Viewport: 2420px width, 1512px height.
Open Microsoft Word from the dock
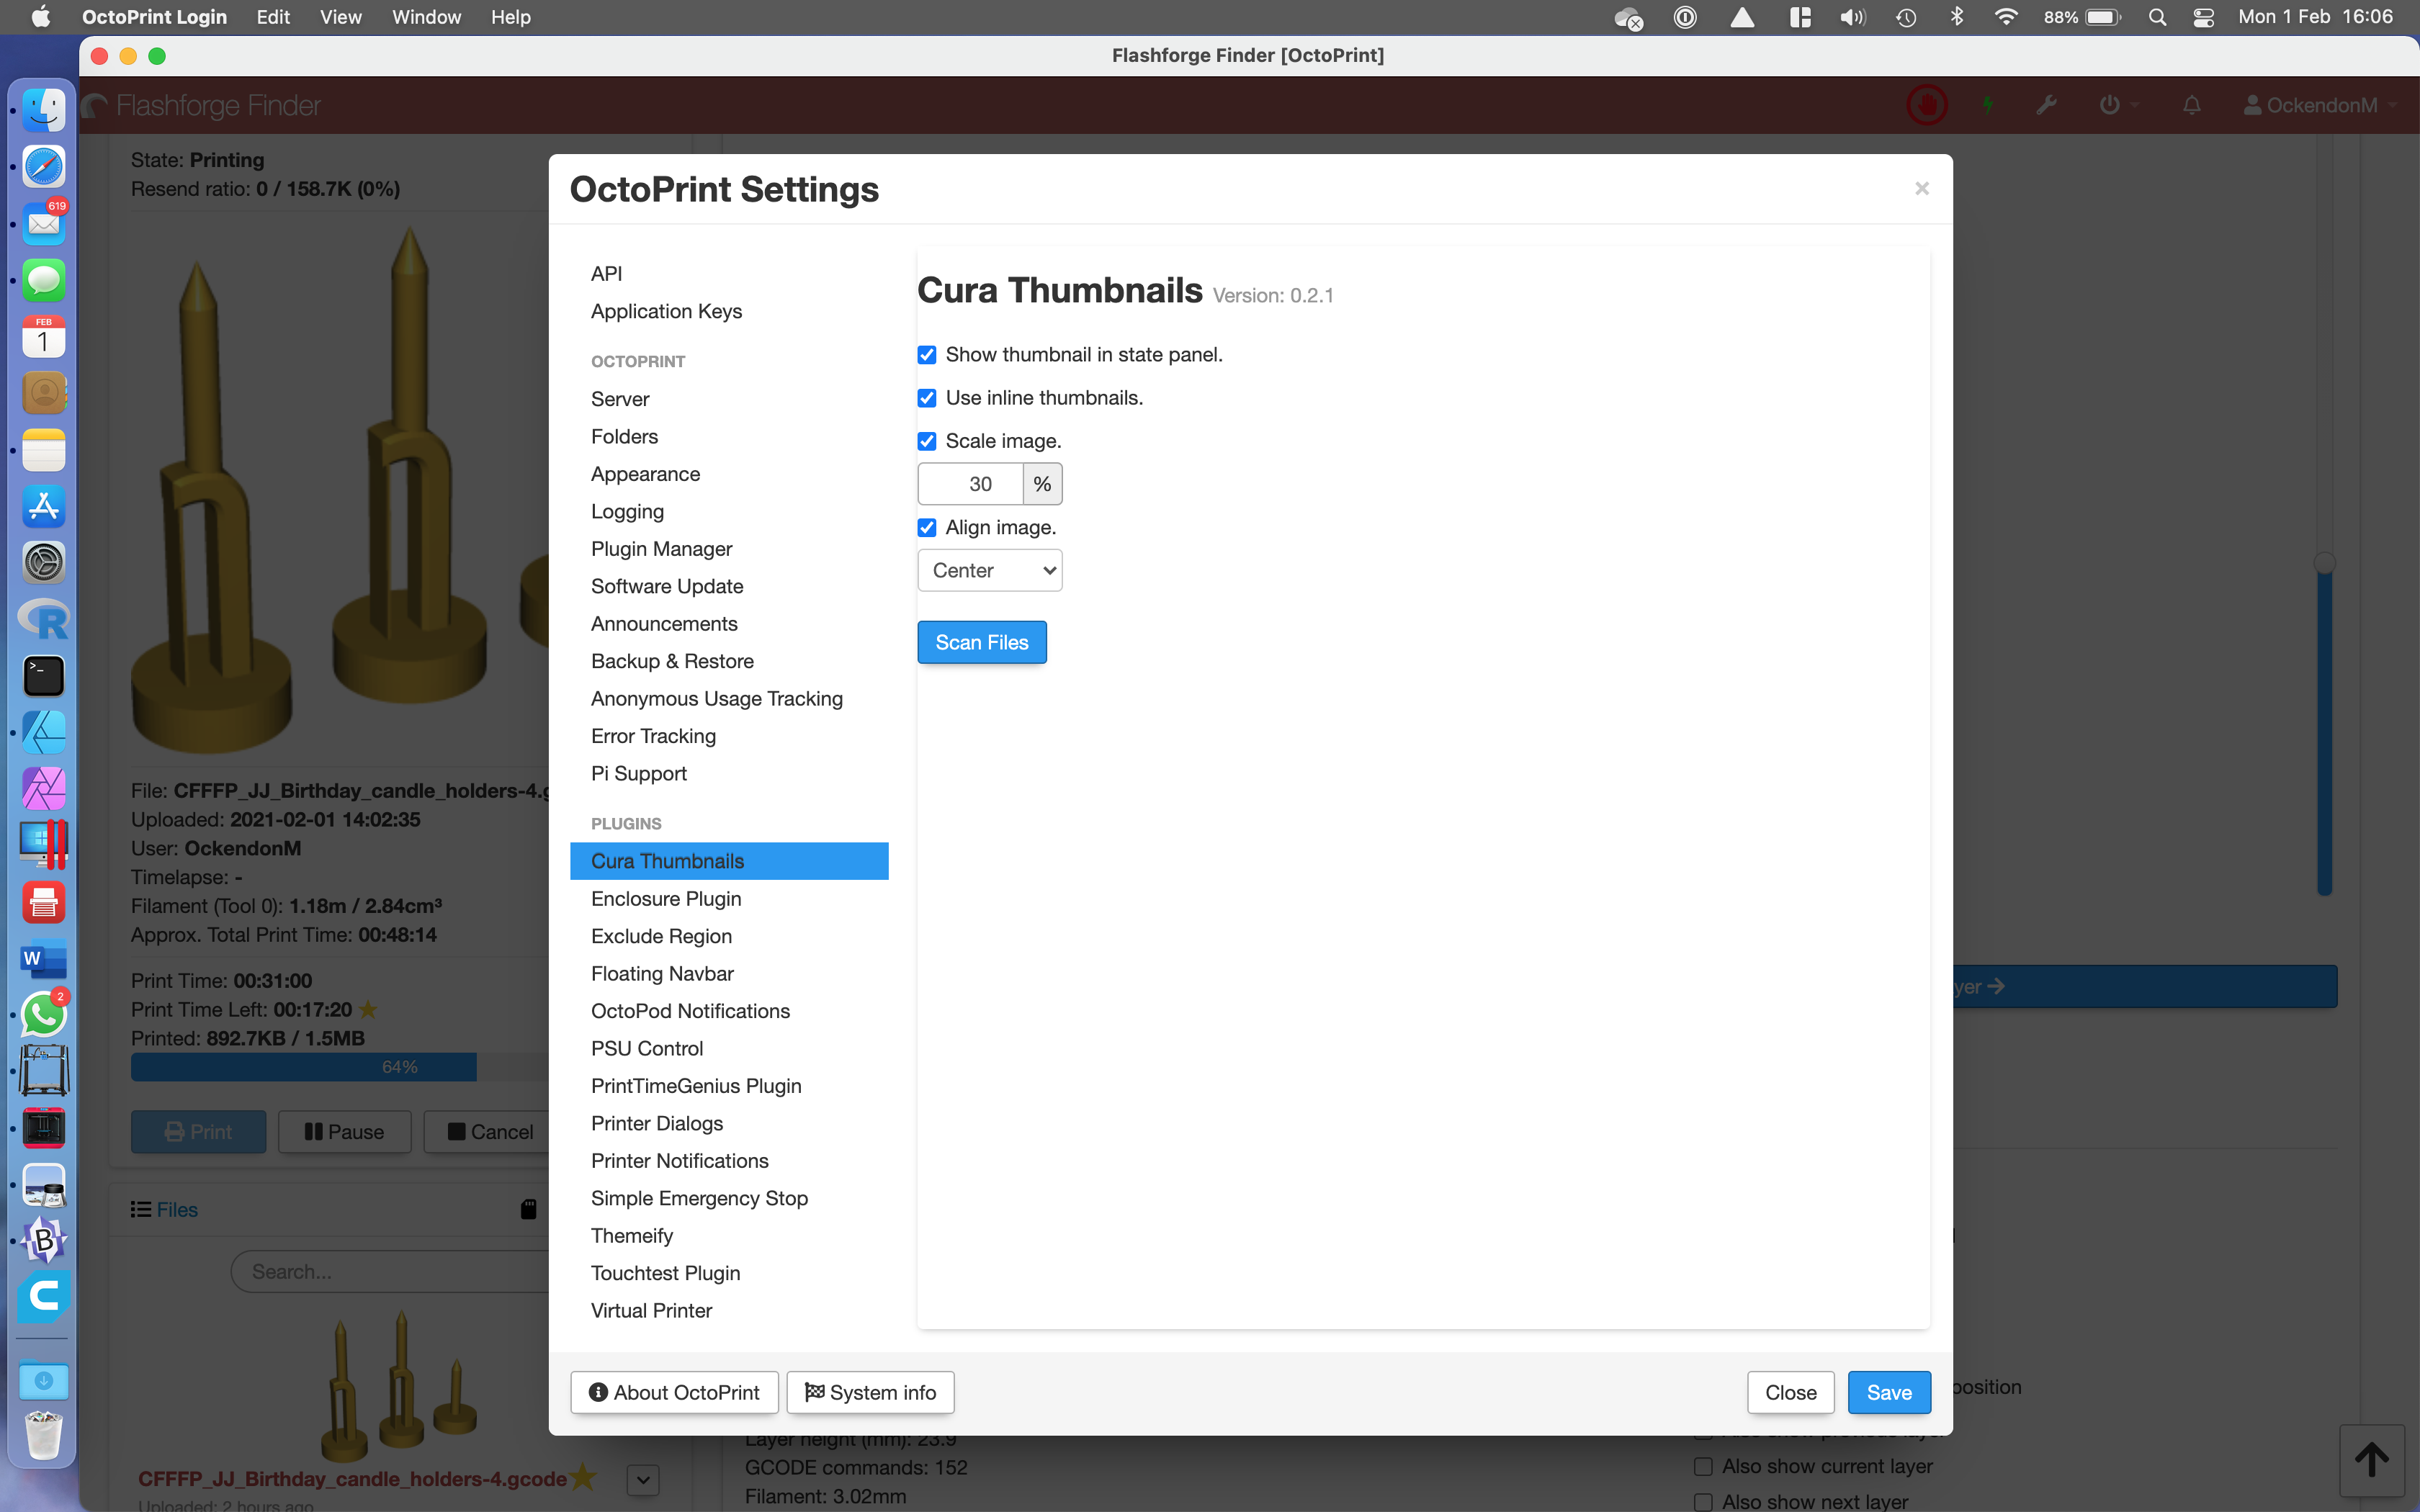44,959
